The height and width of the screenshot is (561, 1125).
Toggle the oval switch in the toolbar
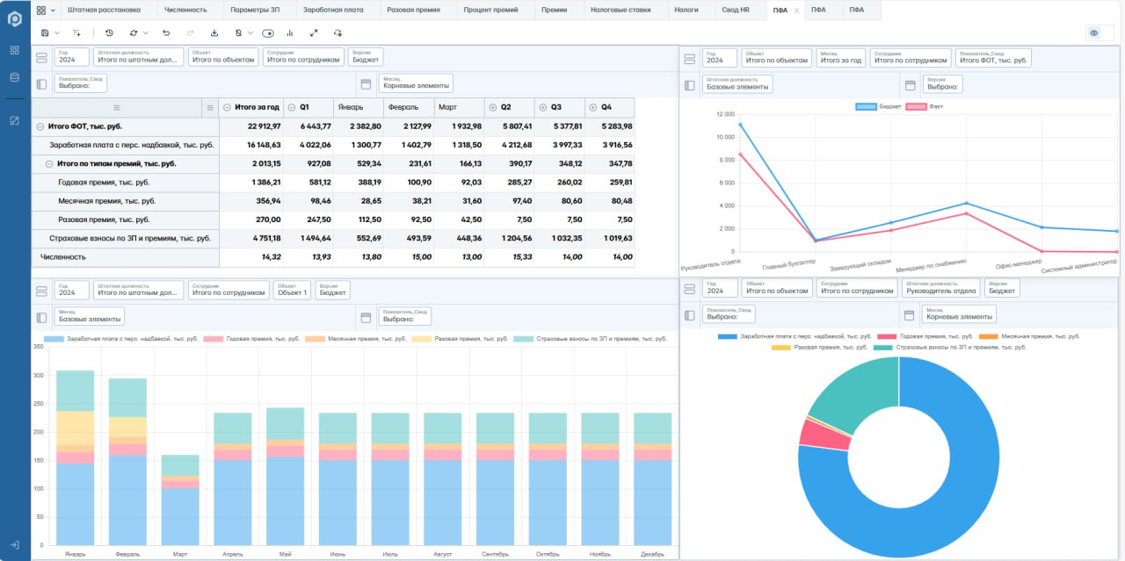point(268,32)
